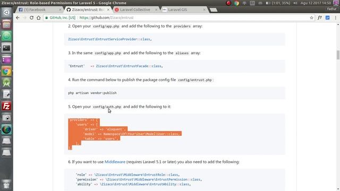Select the Zizaco/entrust tab
This screenshot has width=340, height=191.
88,10
